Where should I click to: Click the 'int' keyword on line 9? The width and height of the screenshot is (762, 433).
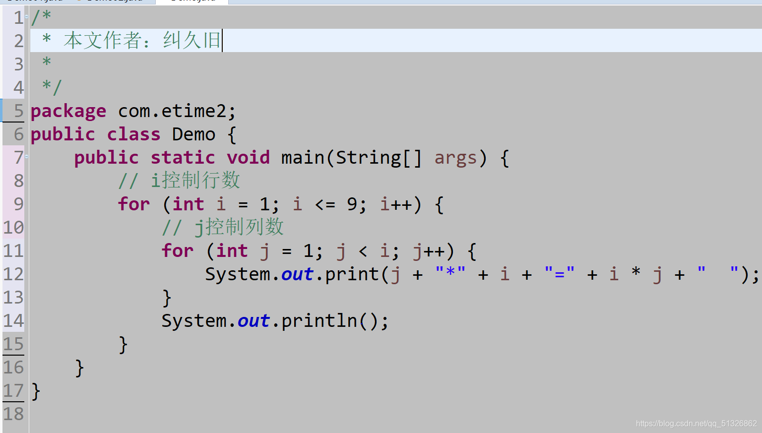[x=188, y=204]
